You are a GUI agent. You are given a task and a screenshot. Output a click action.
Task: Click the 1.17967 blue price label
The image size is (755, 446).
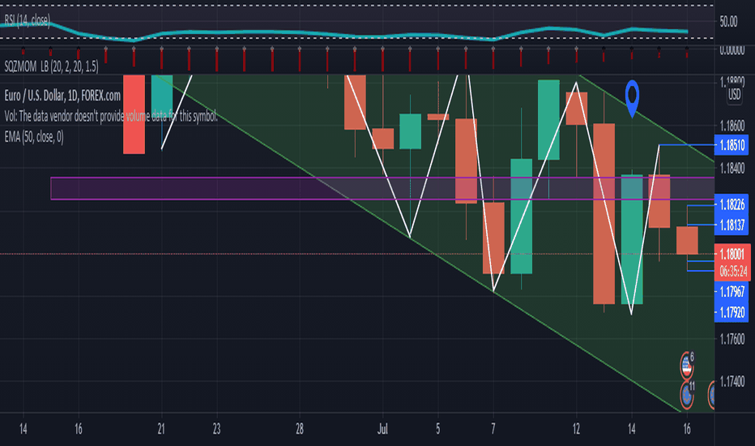click(732, 292)
